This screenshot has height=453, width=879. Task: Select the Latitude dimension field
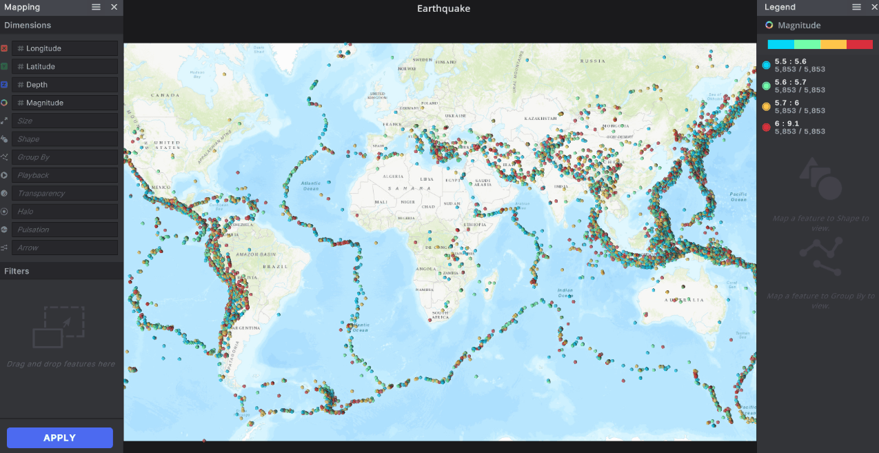tap(65, 66)
